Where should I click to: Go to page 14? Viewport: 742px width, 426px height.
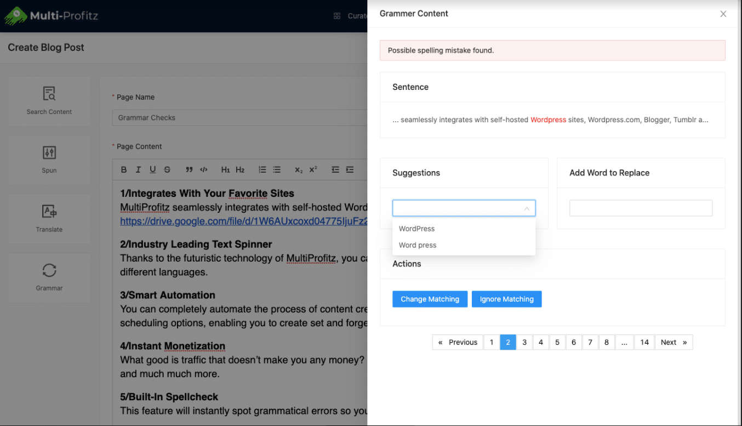click(x=644, y=342)
